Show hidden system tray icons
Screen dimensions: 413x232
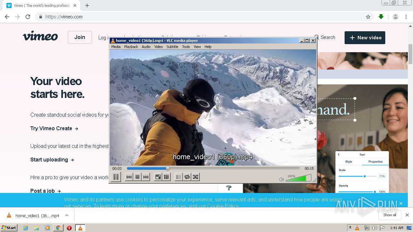tap(350, 228)
